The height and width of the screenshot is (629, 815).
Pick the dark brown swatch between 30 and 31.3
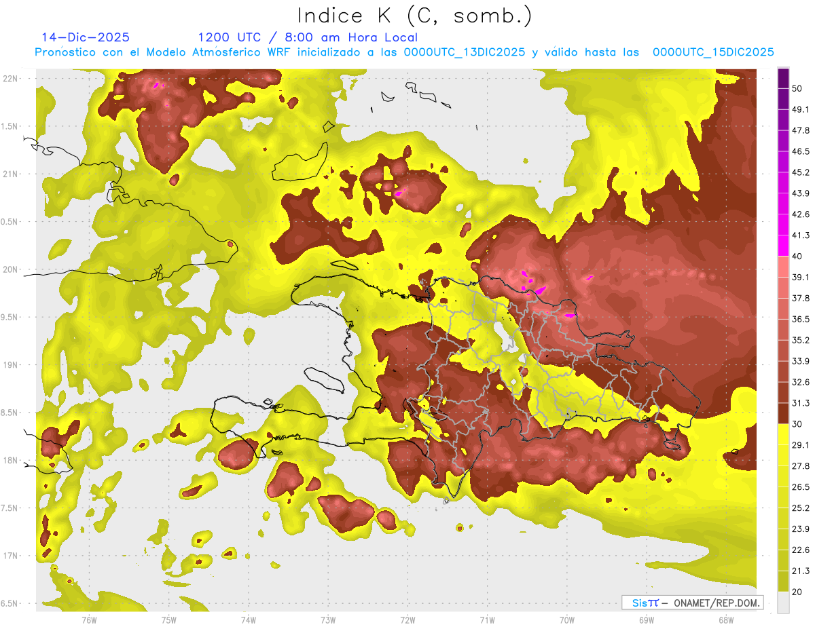click(x=783, y=413)
